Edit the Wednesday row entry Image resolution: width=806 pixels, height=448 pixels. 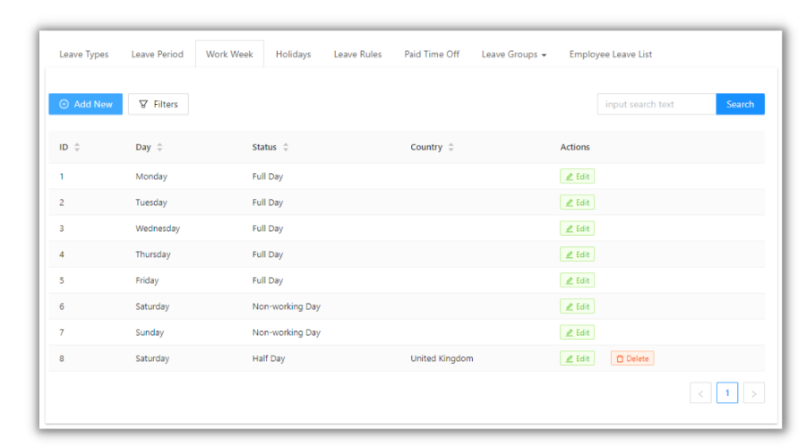pyautogui.click(x=577, y=228)
